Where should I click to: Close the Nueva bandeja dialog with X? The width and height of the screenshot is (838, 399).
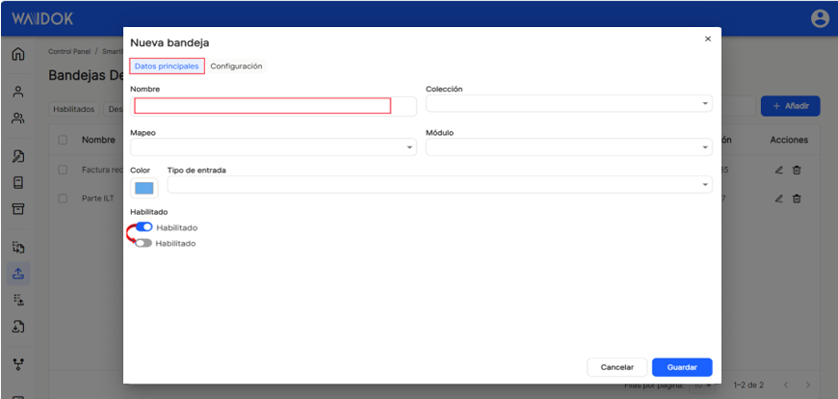pyautogui.click(x=708, y=40)
